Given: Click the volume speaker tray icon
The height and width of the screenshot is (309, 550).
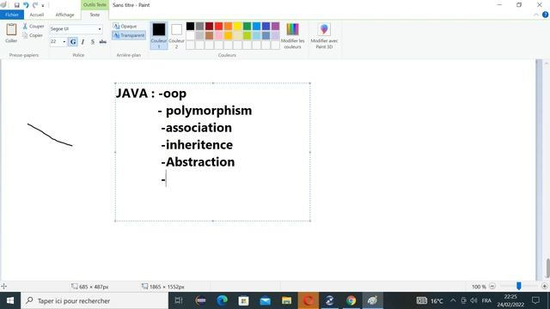Looking at the screenshot, I should point(474,300).
